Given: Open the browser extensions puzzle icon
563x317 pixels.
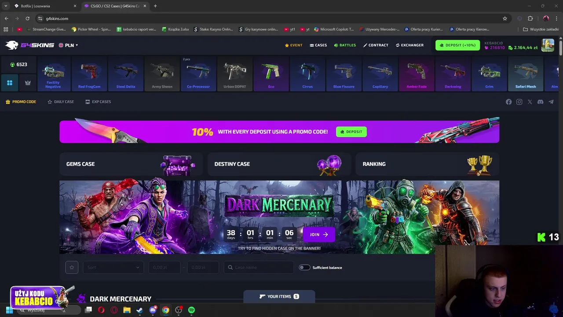Looking at the screenshot, I should pos(530,18).
